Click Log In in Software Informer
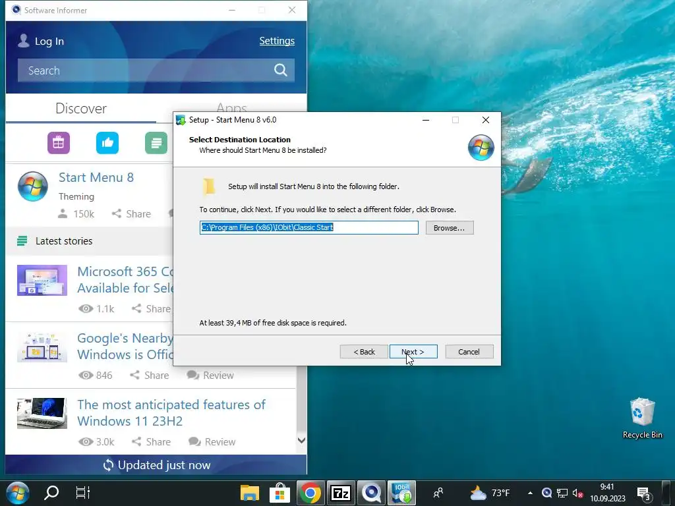Viewport: 675px width, 506px height. tap(49, 42)
